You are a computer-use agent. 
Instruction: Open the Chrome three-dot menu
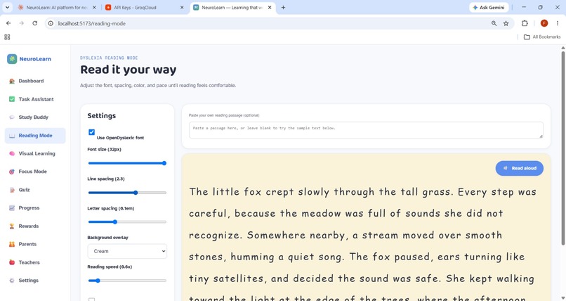(558, 23)
